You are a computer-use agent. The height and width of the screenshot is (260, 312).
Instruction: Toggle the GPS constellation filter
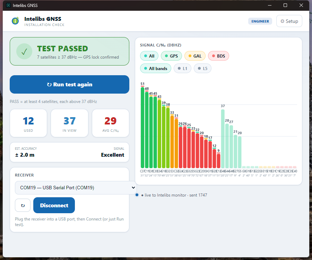point(171,56)
